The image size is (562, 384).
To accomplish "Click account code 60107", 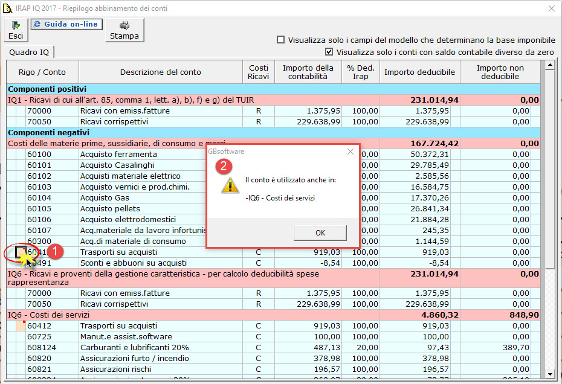I will (x=39, y=230).
